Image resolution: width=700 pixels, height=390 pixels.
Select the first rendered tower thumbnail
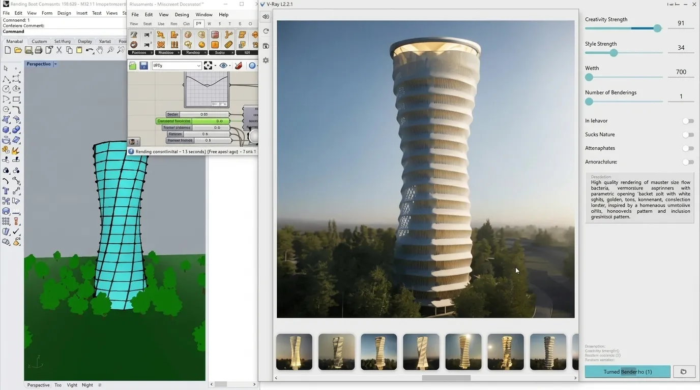(x=294, y=352)
